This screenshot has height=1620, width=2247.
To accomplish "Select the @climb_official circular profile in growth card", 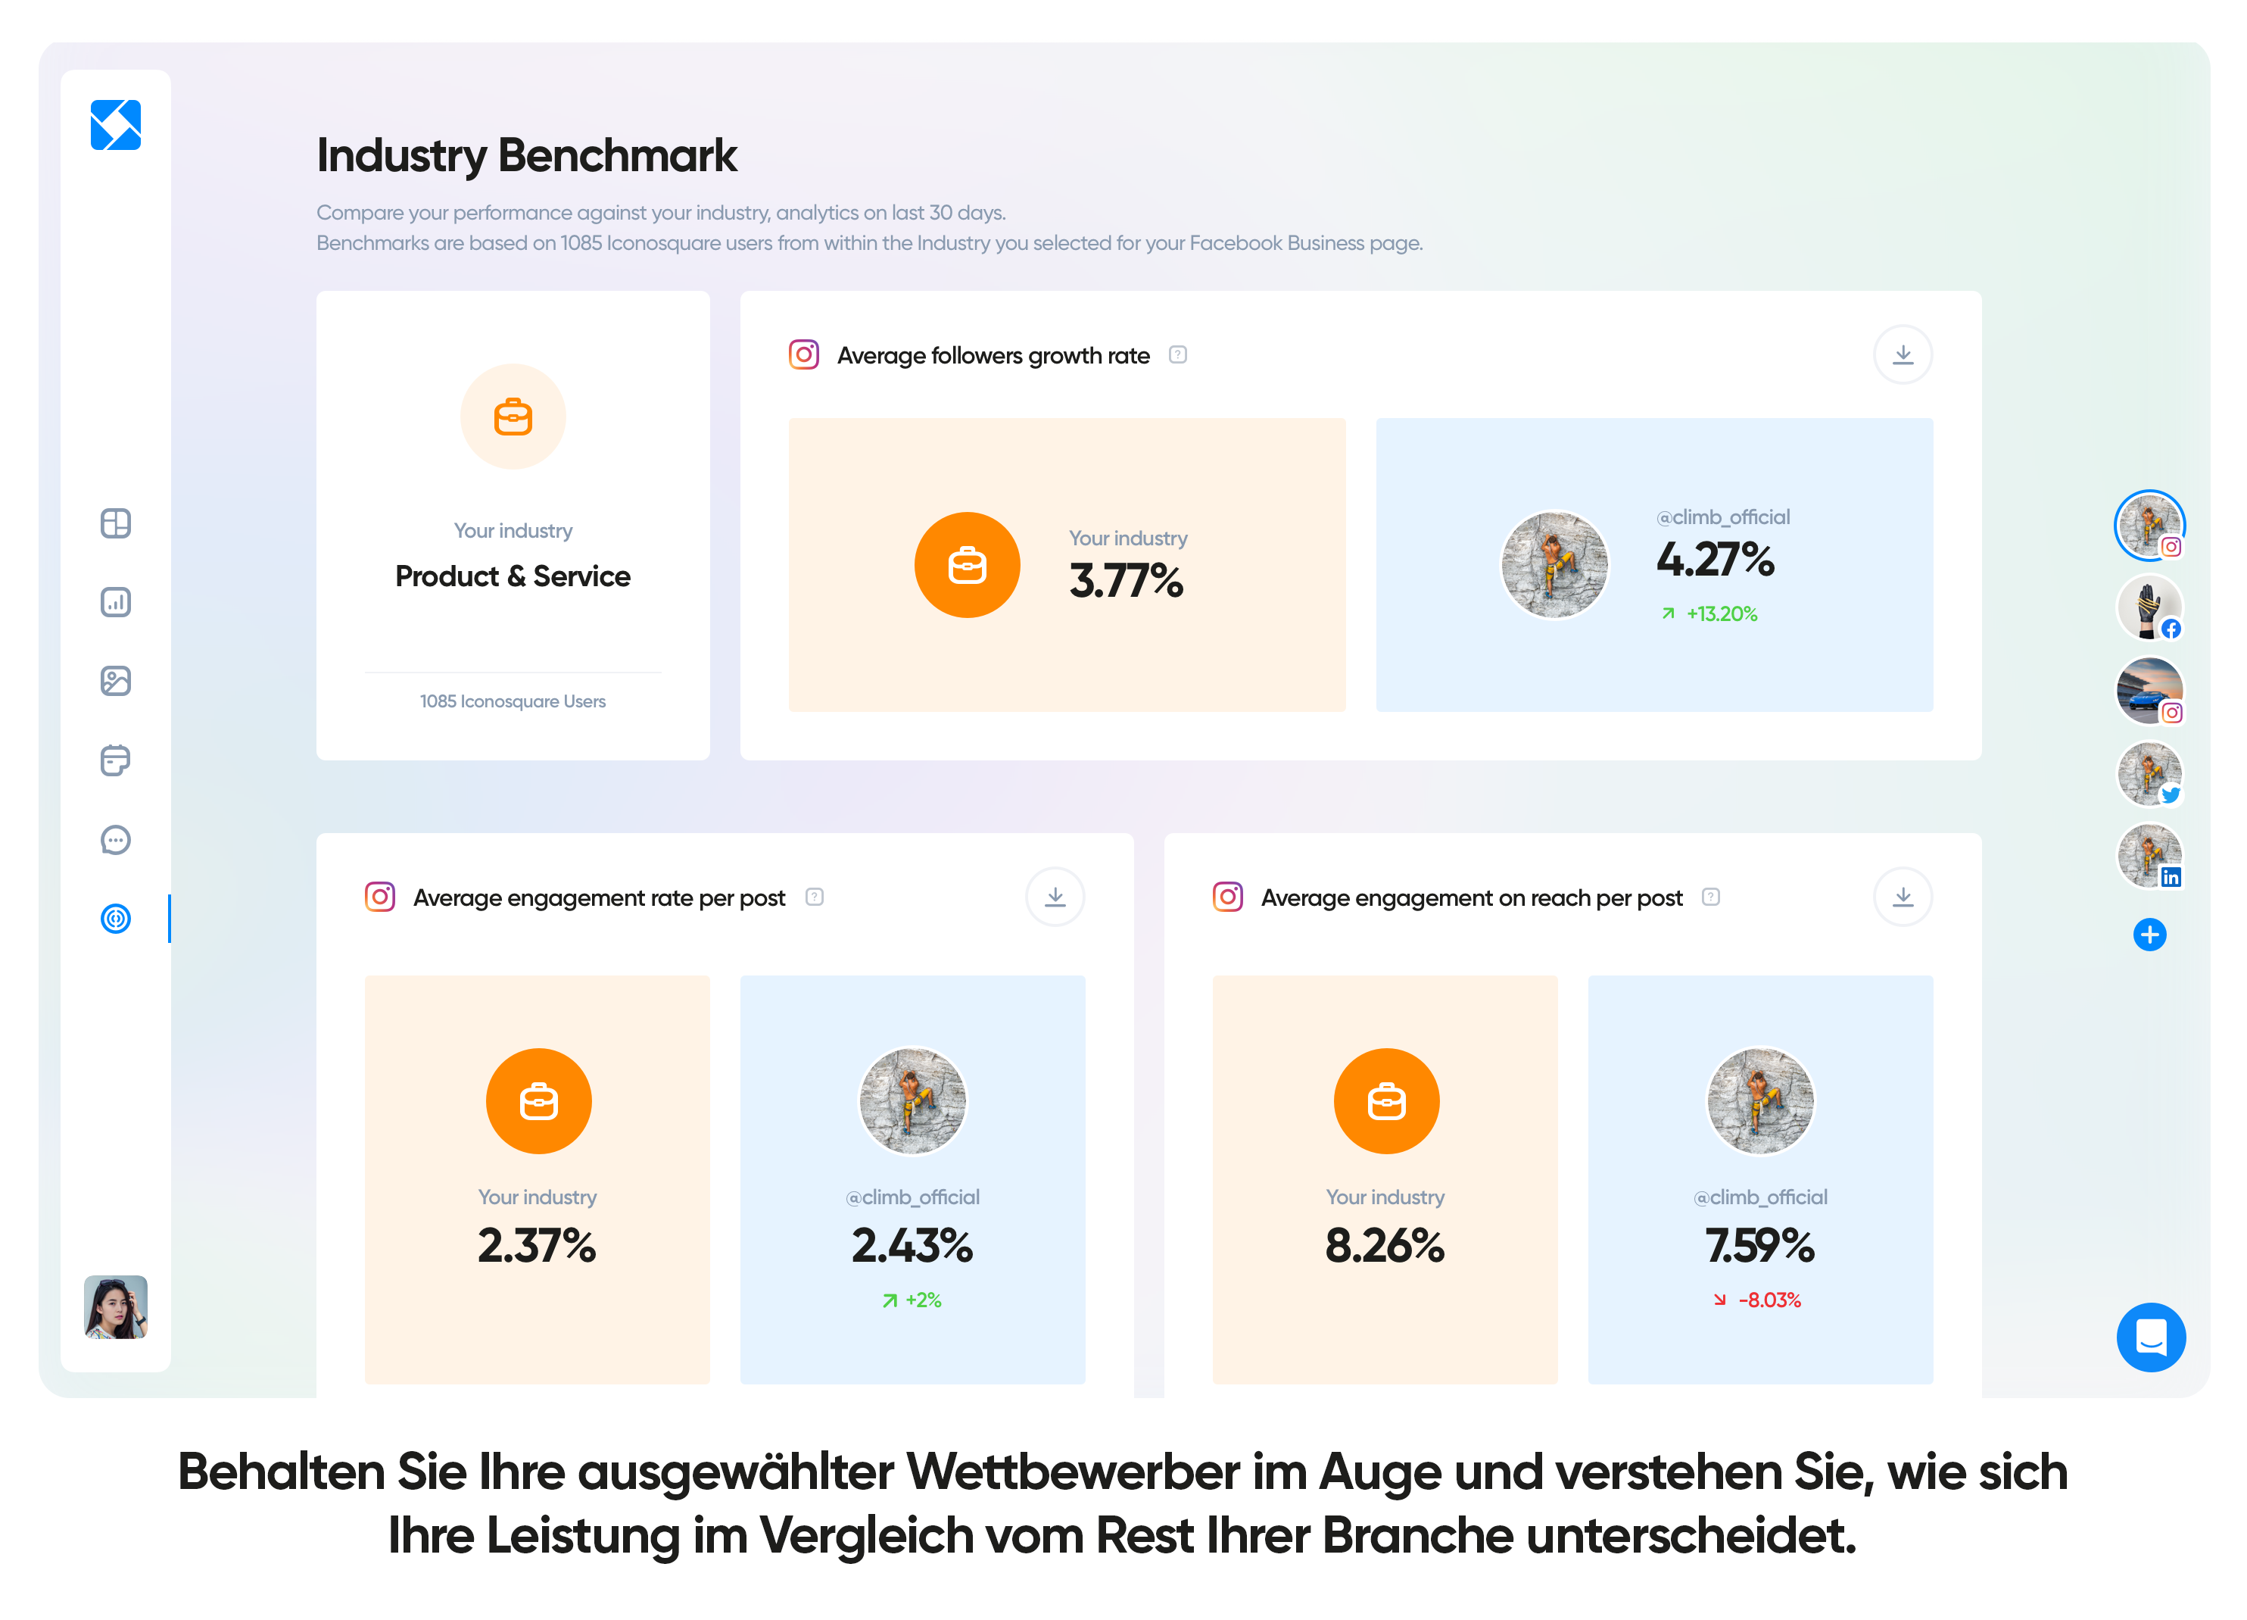I will click(1554, 565).
